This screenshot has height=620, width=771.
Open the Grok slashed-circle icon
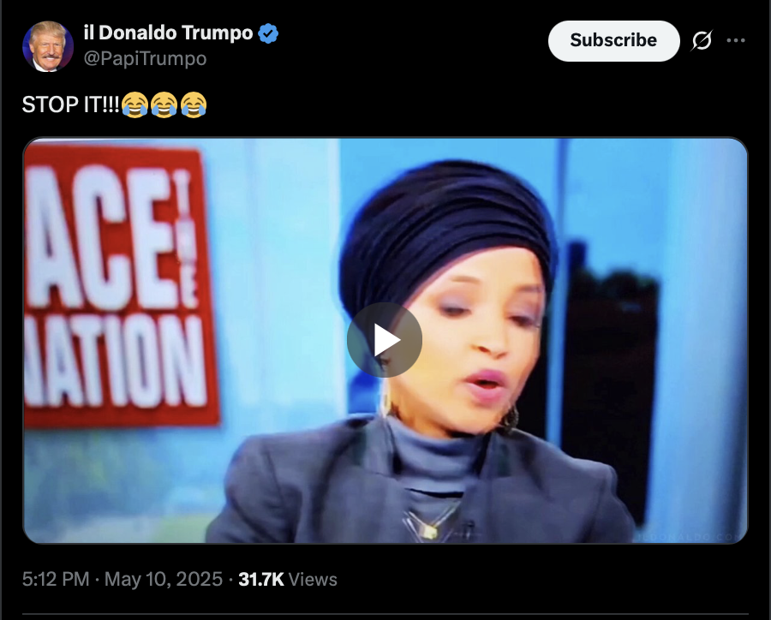[702, 41]
